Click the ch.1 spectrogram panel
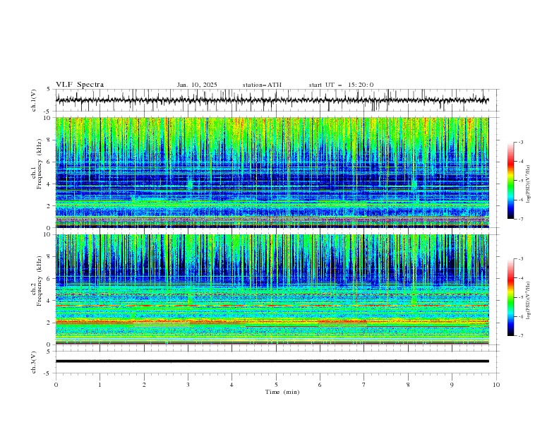559x432 pixels. coord(272,172)
